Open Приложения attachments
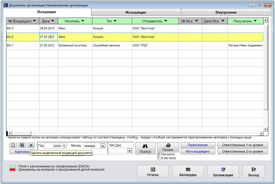This screenshot has width=275, height=184. coord(198,145)
